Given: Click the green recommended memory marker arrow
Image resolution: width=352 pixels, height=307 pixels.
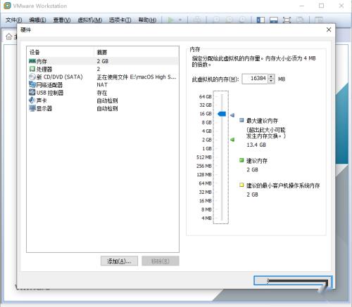Looking at the screenshot, I should pyautogui.click(x=232, y=140).
